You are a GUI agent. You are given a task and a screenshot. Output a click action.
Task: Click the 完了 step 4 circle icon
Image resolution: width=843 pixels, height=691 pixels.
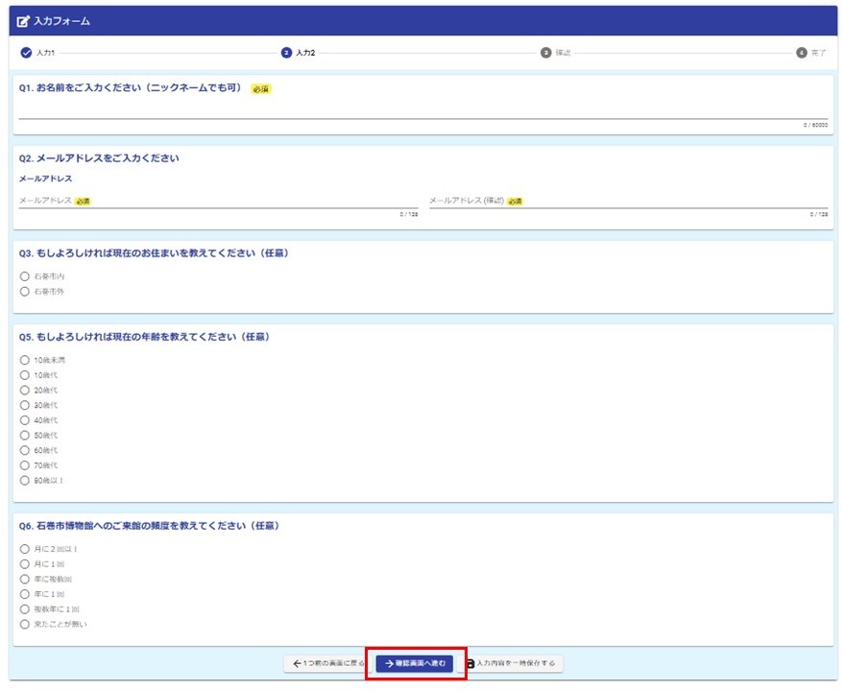[x=802, y=53]
